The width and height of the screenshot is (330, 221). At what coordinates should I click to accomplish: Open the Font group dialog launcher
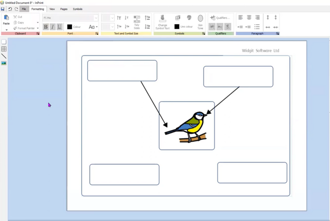pyautogui.click(x=97, y=33)
